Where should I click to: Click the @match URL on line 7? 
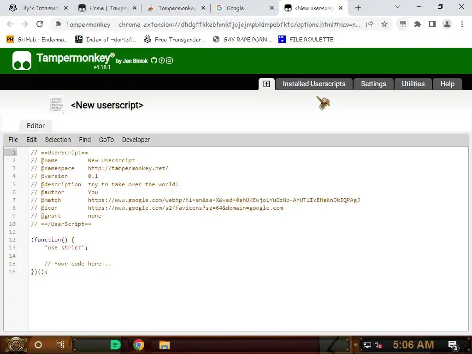coord(224,200)
